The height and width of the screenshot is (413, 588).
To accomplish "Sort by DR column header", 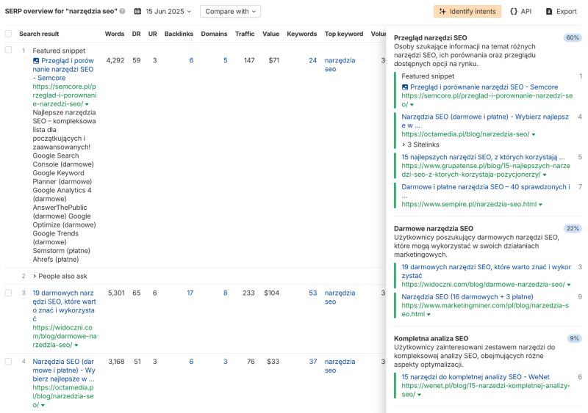I will (x=137, y=34).
